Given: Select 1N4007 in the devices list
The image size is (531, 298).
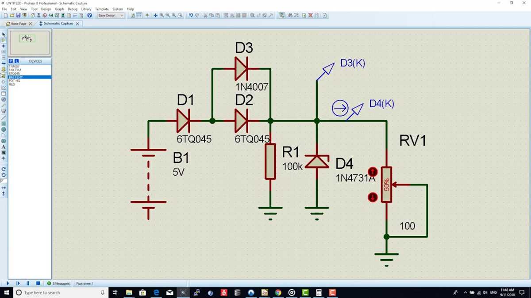Looking at the screenshot, I should coord(30,66).
